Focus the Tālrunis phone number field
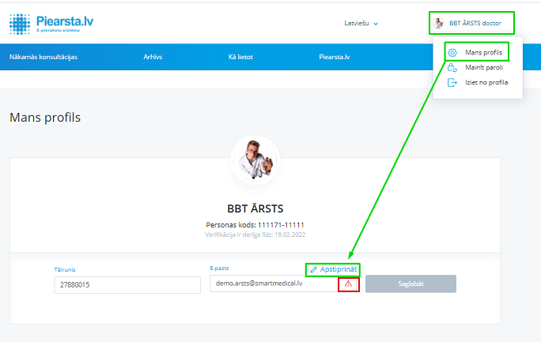Viewport: 541px width, 353px height. point(127,284)
